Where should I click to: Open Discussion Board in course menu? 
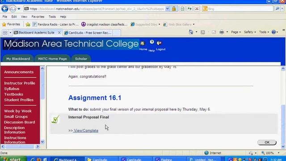[20, 122]
